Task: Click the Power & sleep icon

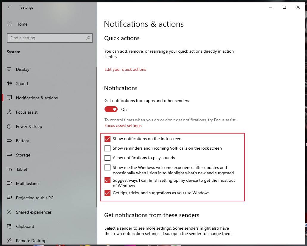Action: pyautogui.click(x=10, y=126)
